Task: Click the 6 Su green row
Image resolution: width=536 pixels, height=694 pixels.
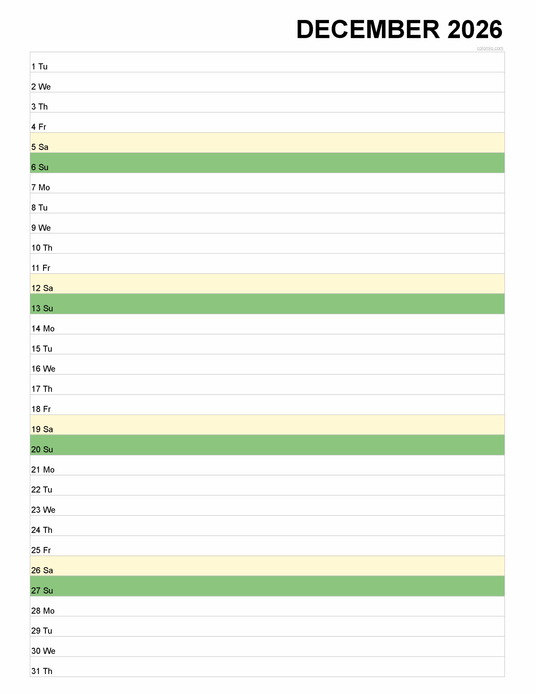Action: click(267, 163)
